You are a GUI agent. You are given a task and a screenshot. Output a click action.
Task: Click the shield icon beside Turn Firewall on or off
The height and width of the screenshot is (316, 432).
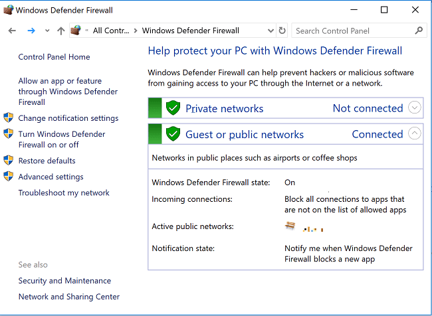(9, 134)
